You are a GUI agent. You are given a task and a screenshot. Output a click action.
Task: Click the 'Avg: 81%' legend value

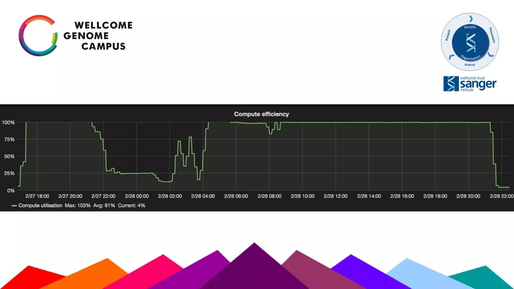104,205
